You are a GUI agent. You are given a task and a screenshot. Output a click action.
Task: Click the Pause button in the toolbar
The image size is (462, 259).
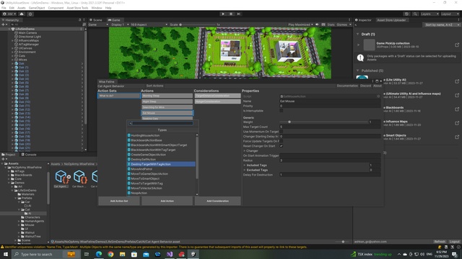(x=231, y=14)
